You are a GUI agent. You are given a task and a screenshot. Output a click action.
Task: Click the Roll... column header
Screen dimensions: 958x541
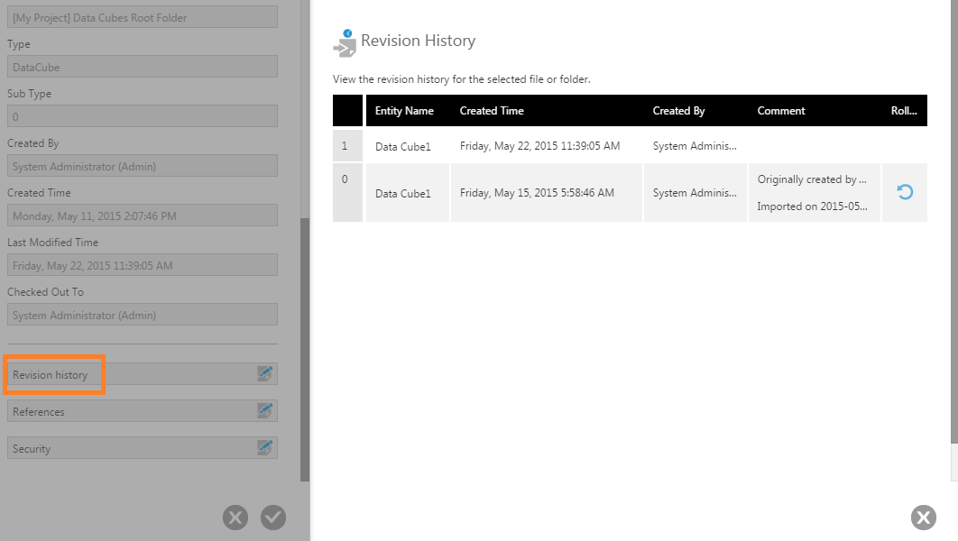coord(904,111)
